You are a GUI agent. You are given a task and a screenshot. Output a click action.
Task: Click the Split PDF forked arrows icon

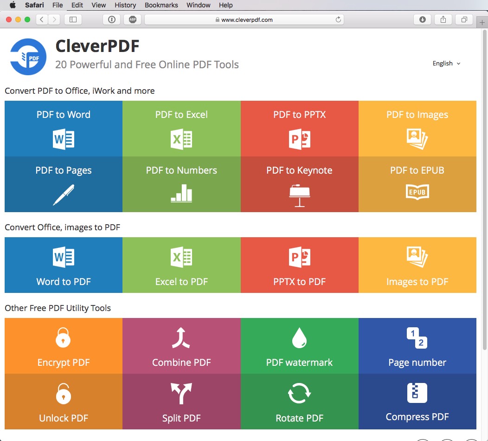pos(181,393)
